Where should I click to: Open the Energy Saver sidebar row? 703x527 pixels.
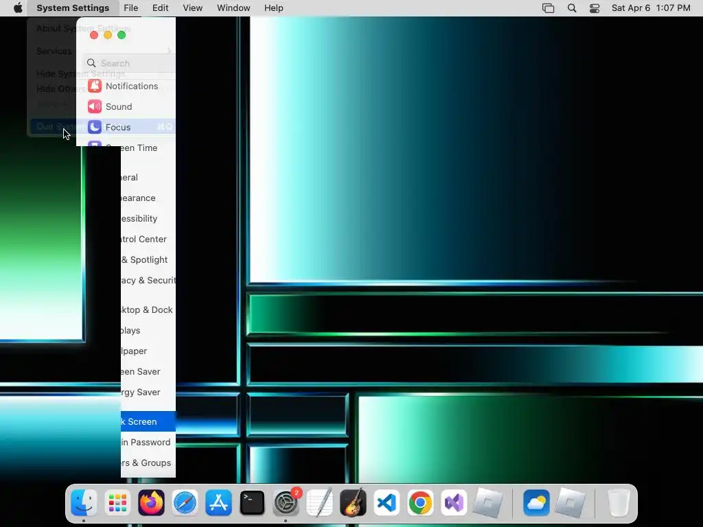(148, 392)
